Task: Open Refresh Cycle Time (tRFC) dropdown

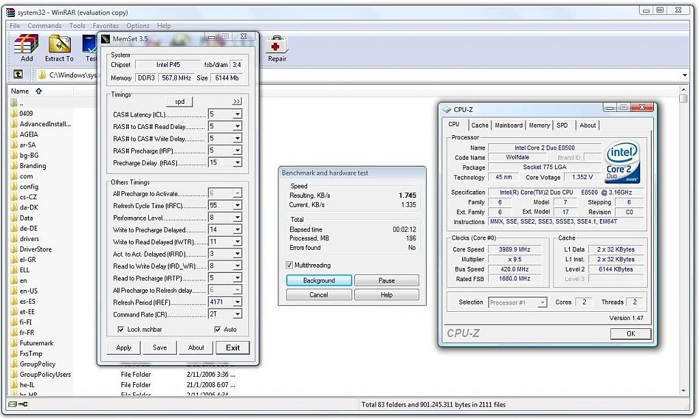Action: 238,205
